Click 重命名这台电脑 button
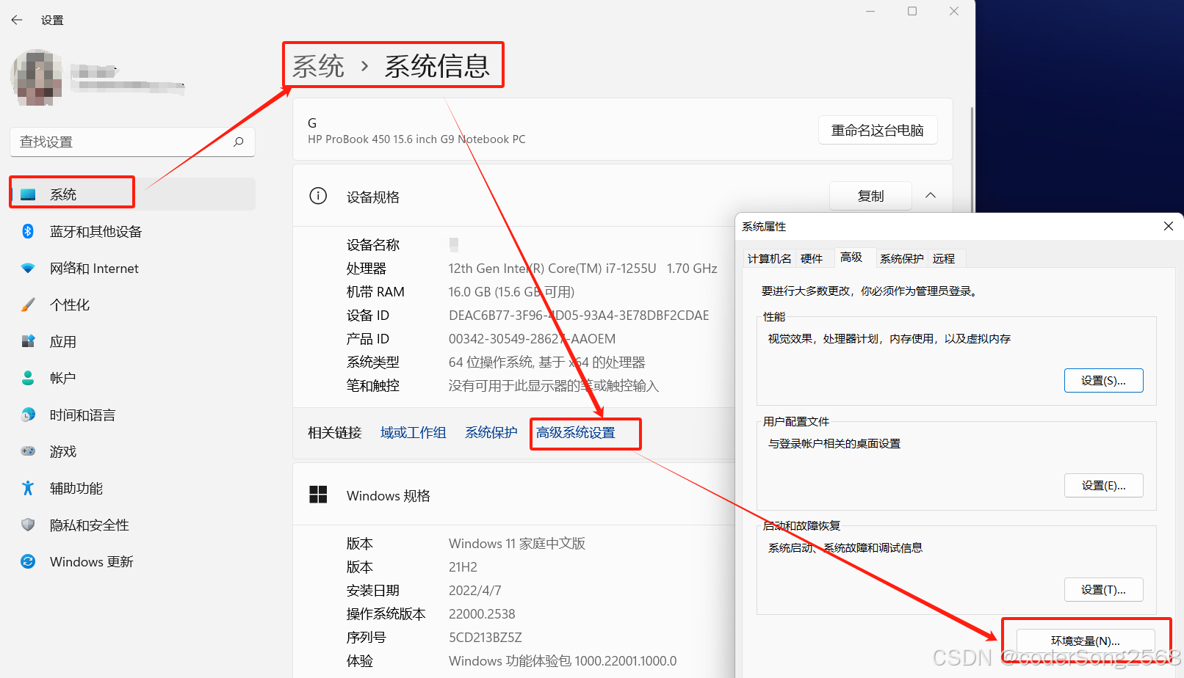Screen dimensions: 1184x678 point(878,130)
